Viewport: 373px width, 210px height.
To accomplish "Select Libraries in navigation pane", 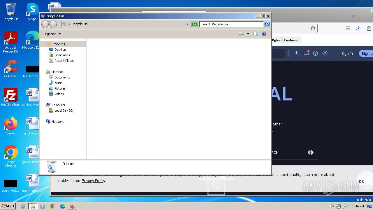I will (57, 72).
